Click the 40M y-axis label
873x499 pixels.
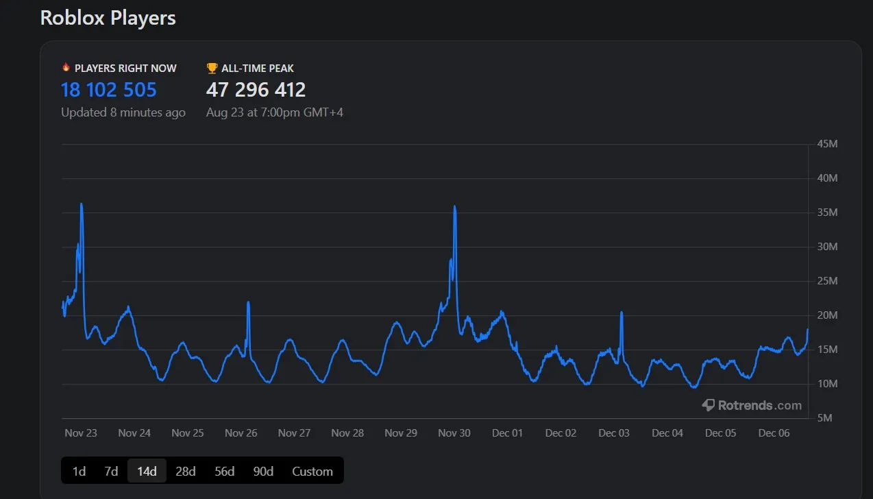point(828,178)
